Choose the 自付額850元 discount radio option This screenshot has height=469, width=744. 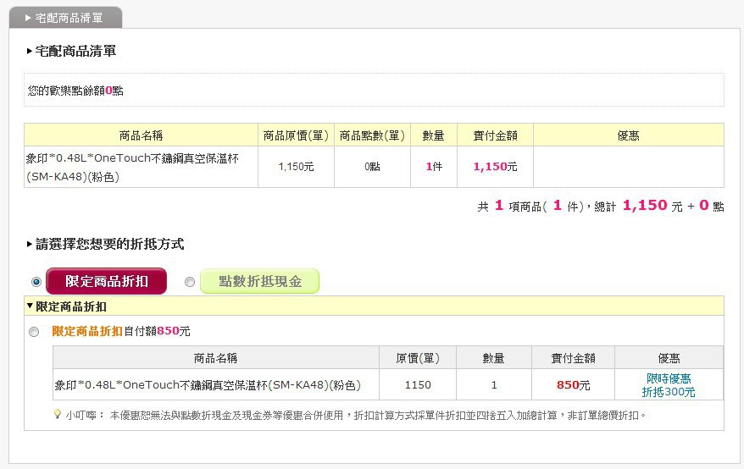pyautogui.click(x=34, y=332)
